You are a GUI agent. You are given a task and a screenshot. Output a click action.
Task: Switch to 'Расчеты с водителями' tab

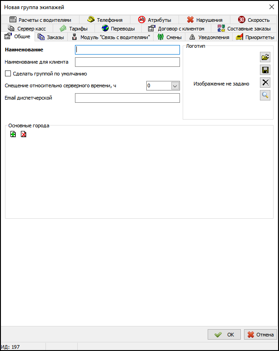(x=40, y=20)
